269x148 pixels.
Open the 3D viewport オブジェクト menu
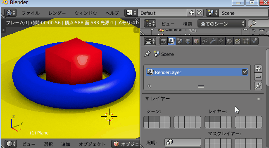point(92,144)
